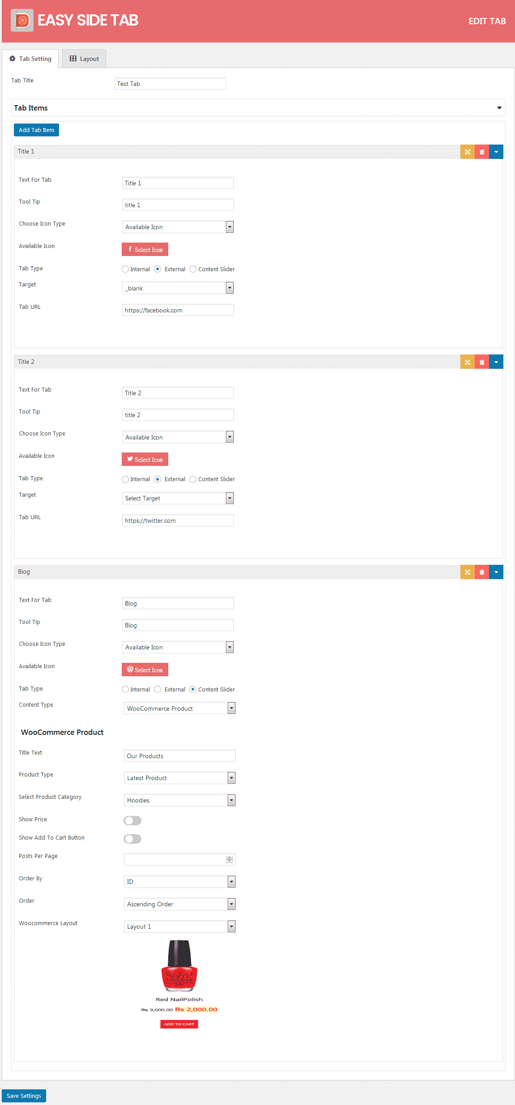This screenshot has height=1105, width=515.
Task: Choose External tab type for Title 1
Action: [157, 269]
